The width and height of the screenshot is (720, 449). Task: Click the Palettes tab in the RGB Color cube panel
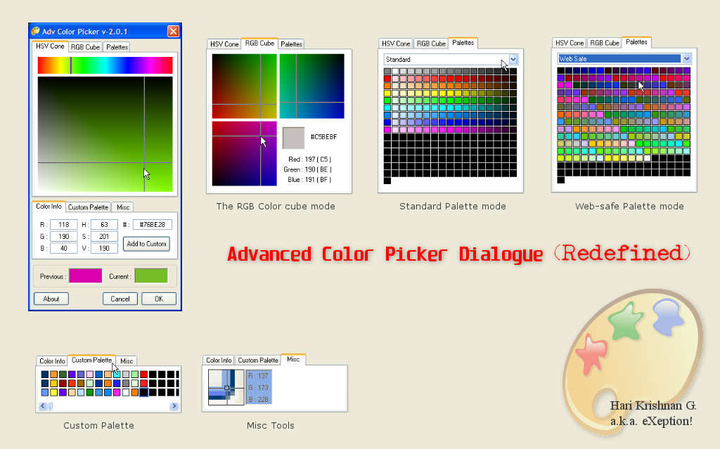292,44
